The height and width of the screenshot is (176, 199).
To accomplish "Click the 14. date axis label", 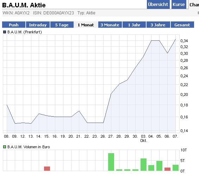I will [39, 137].
